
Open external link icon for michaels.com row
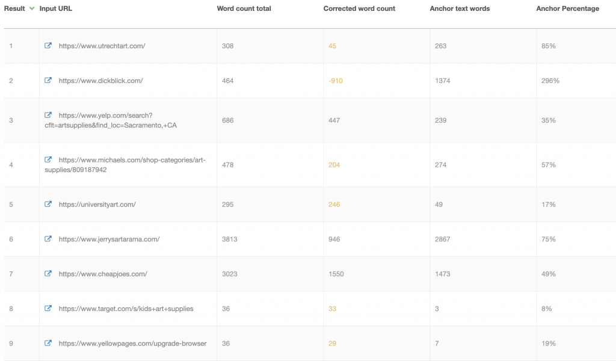48,159
